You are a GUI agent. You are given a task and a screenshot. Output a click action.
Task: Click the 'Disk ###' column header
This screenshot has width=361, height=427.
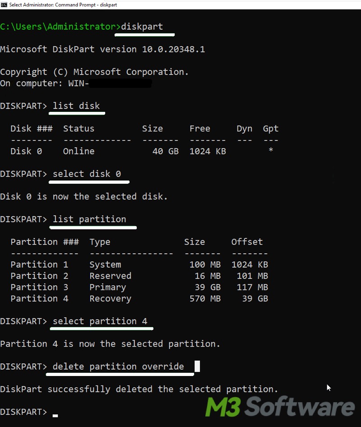31,129
